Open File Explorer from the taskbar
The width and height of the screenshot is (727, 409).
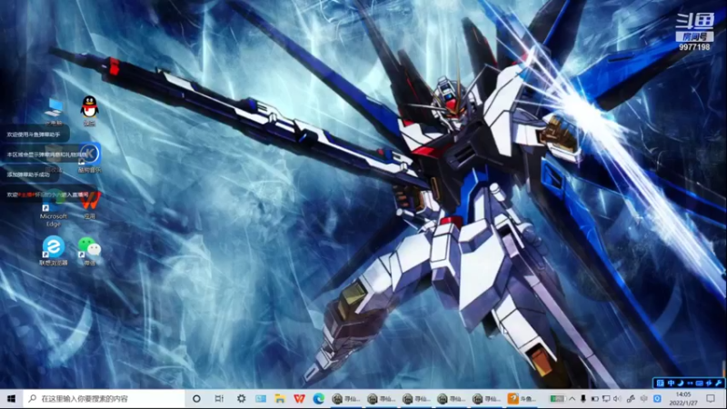[x=280, y=399]
